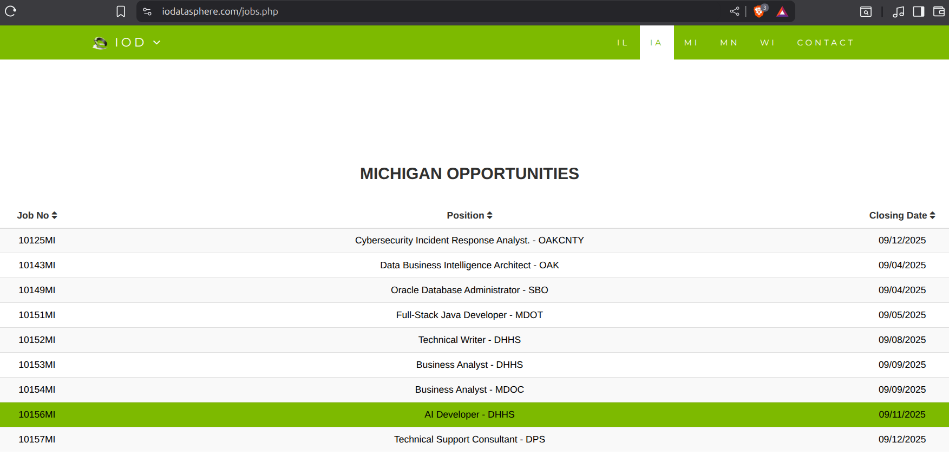Reload the page with the refresh icon

[x=11, y=11]
